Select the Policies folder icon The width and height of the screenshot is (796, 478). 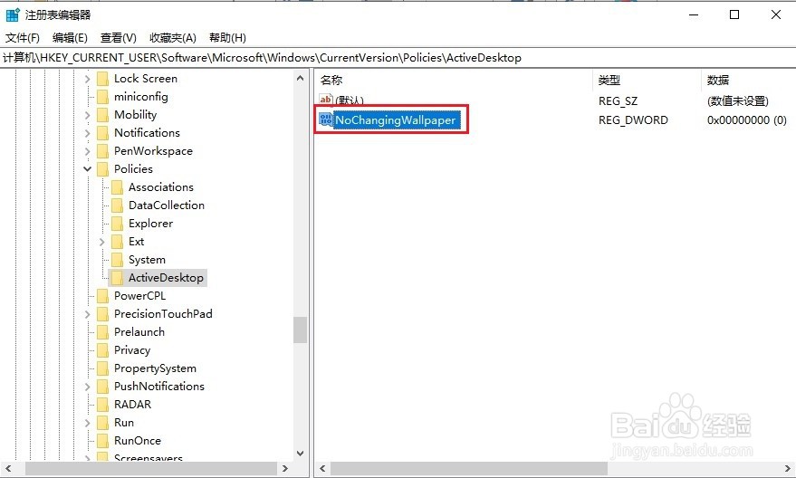[x=102, y=169]
